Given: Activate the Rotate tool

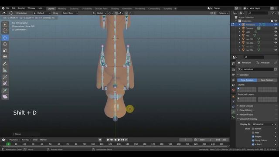Looking at the screenshot, I should pyautogui.click(x=5, y=44).
